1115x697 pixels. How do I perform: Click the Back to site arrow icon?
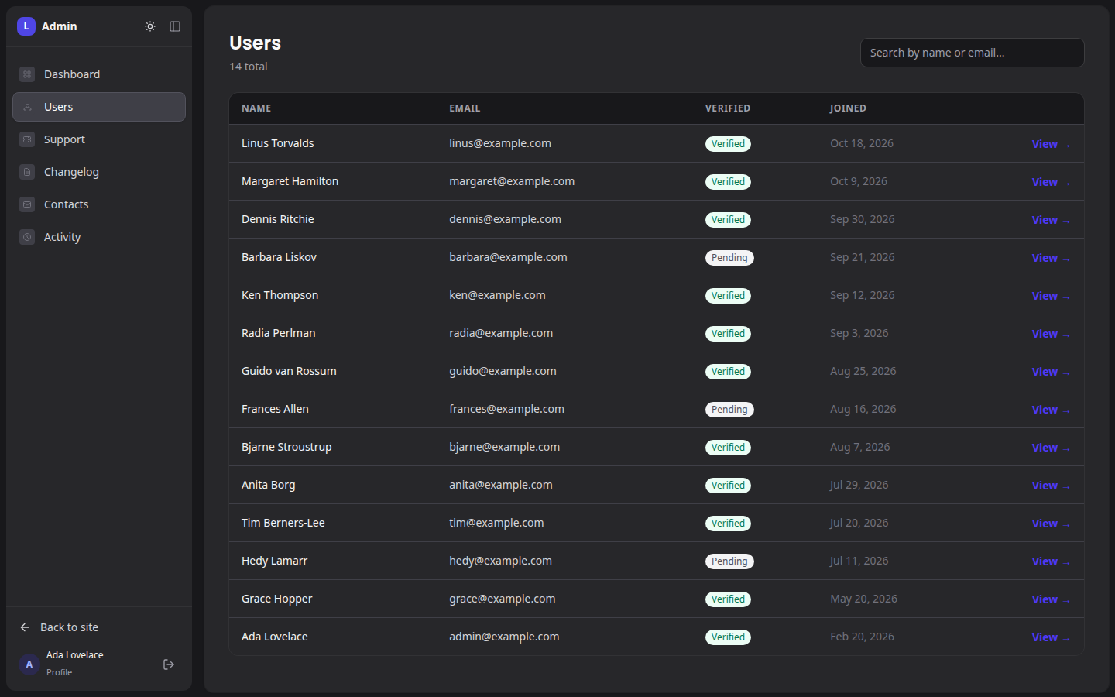25,627
